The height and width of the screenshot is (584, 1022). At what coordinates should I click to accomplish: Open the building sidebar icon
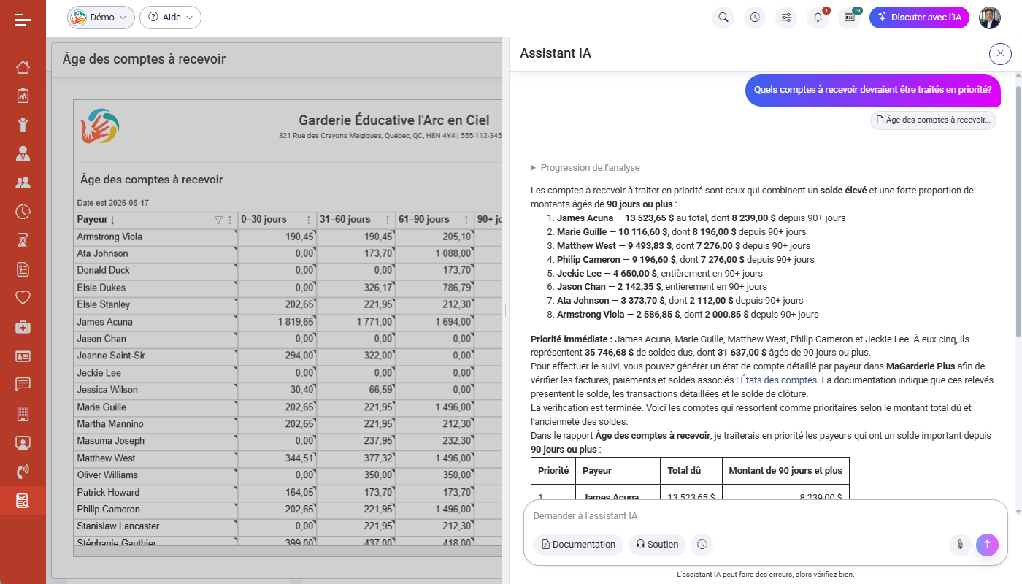[x=23, y=414]
